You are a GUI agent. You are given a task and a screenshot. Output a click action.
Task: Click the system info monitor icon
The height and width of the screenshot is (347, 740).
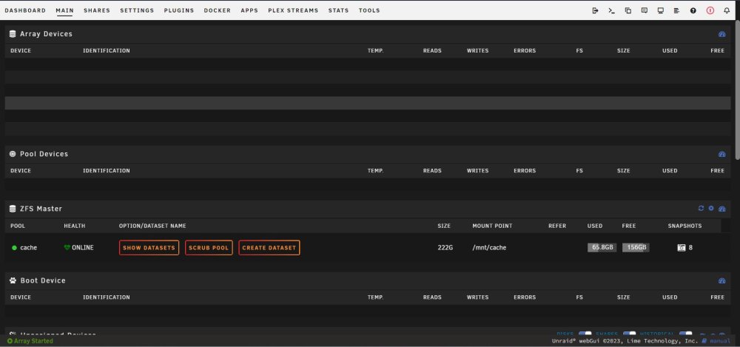[x=661, y=10]
